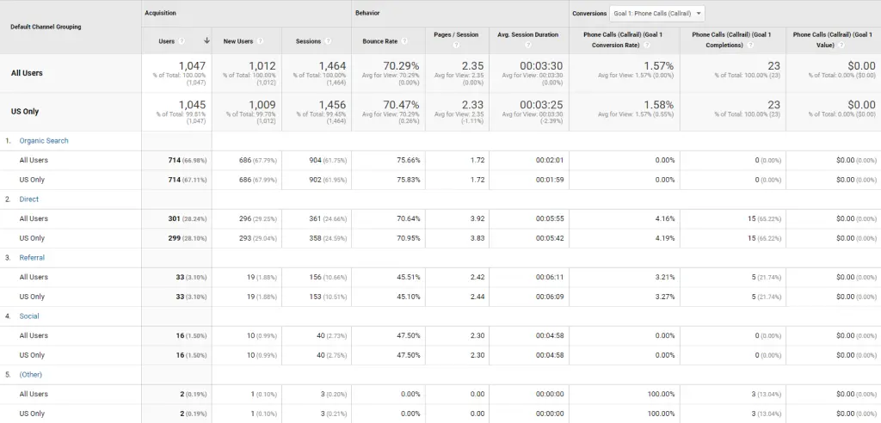
Task: Click the help icon under Pages / Session
Action: [456, 45]
